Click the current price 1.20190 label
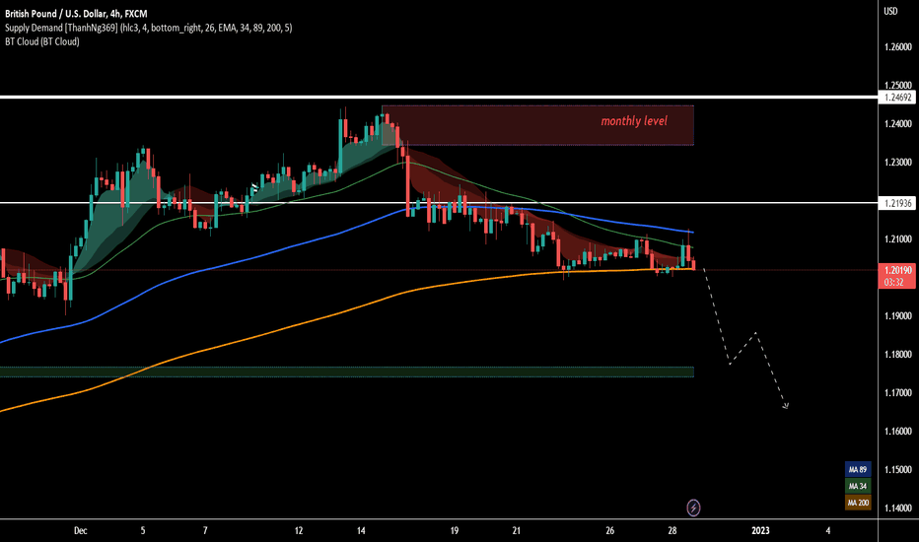The image size is (919, 542). pos(898,270)
